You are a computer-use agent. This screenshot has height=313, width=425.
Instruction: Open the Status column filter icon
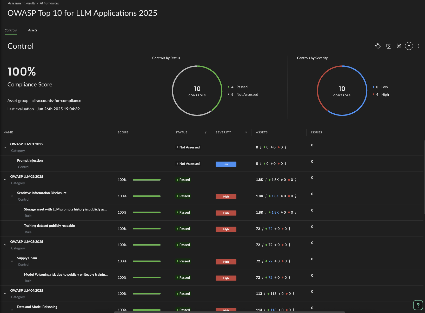(206, 132)
